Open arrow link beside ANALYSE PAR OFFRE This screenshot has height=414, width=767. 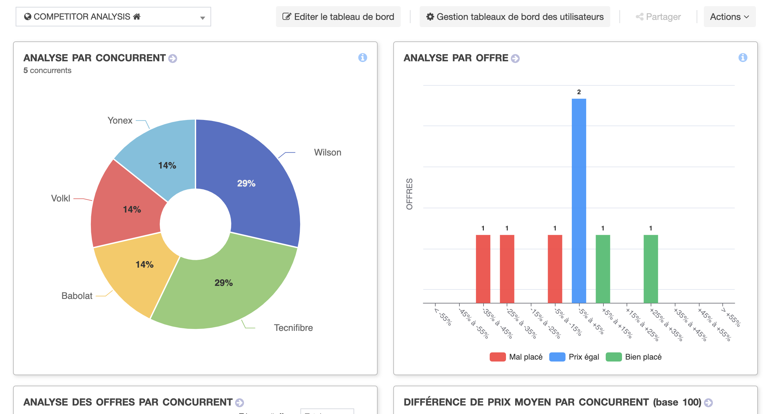(515, 58)
